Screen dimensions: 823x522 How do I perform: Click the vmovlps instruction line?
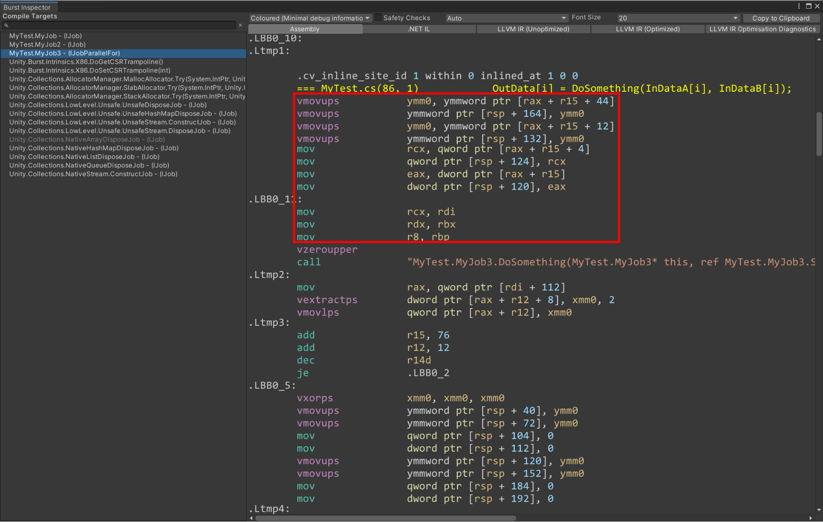point(434,313)
